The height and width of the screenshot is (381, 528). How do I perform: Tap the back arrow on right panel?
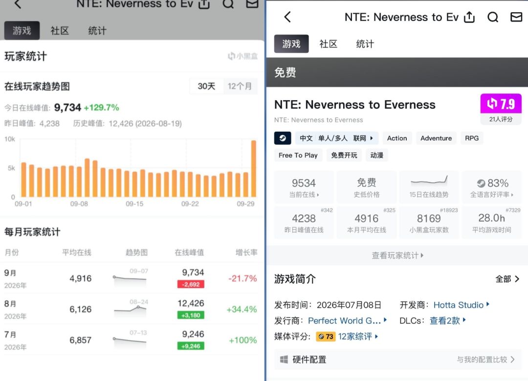pos(287,17)
